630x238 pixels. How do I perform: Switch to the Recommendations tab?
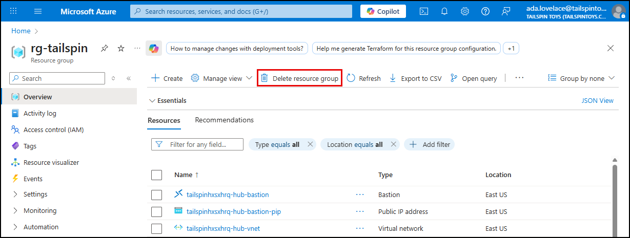(224, 120)
